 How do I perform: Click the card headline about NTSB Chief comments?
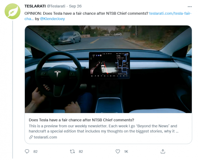(81, 120)
